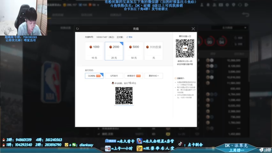Viewport: 272px width, 153px height.
Task: Open the single-person profile icon in game top bar
Action: coord(202,5)
